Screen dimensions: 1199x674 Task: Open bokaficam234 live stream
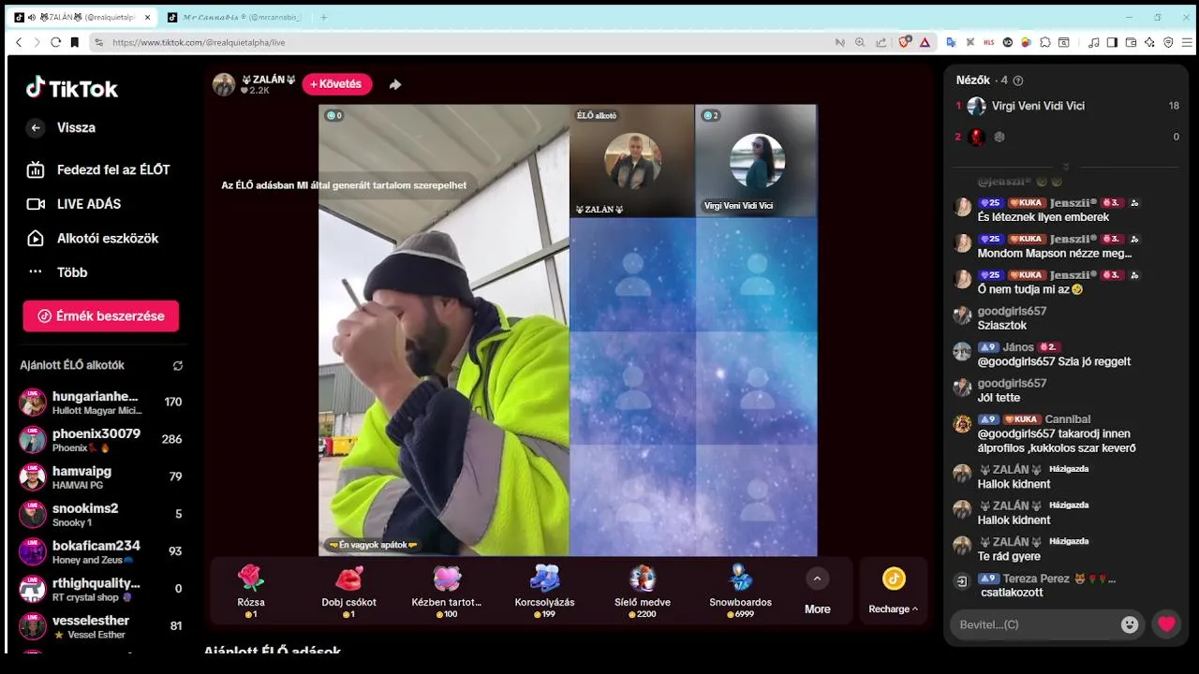coord(101,552)
